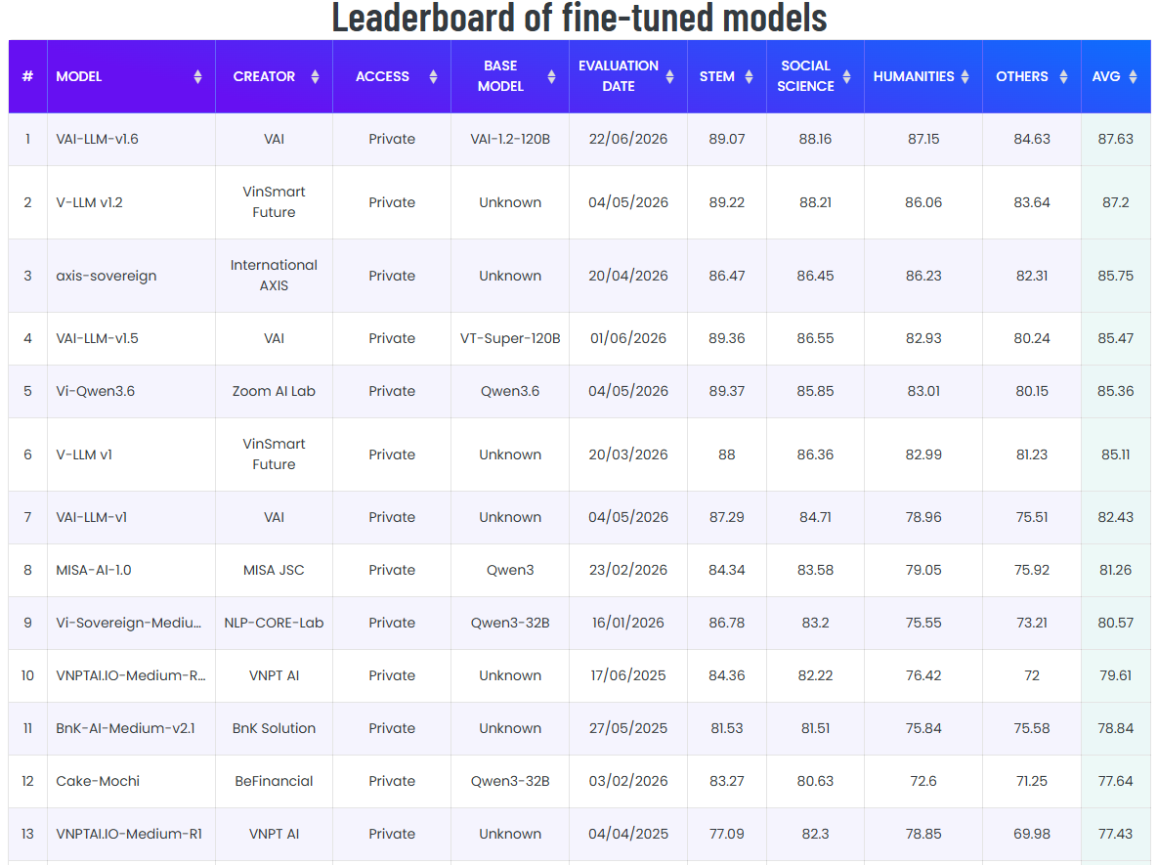
Task: Click evaluation date 22/06/2026
Action: click(x=628, y=139)
